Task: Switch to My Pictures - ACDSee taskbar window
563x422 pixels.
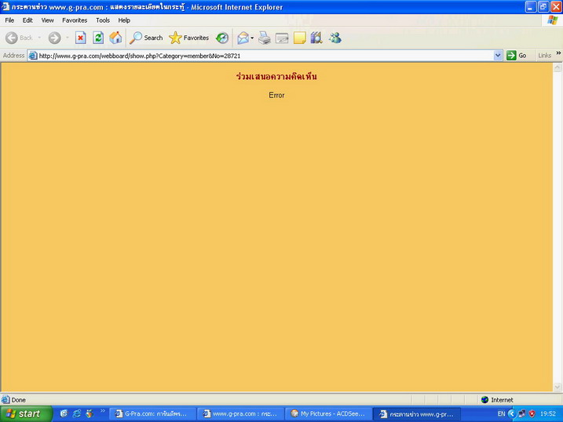Action: pos(327,413)
